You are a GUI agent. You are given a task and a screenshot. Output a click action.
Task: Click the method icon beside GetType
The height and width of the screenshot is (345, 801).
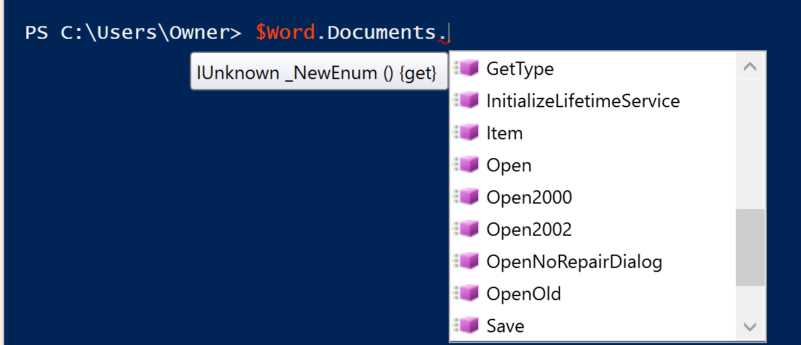tap(466, 68)
